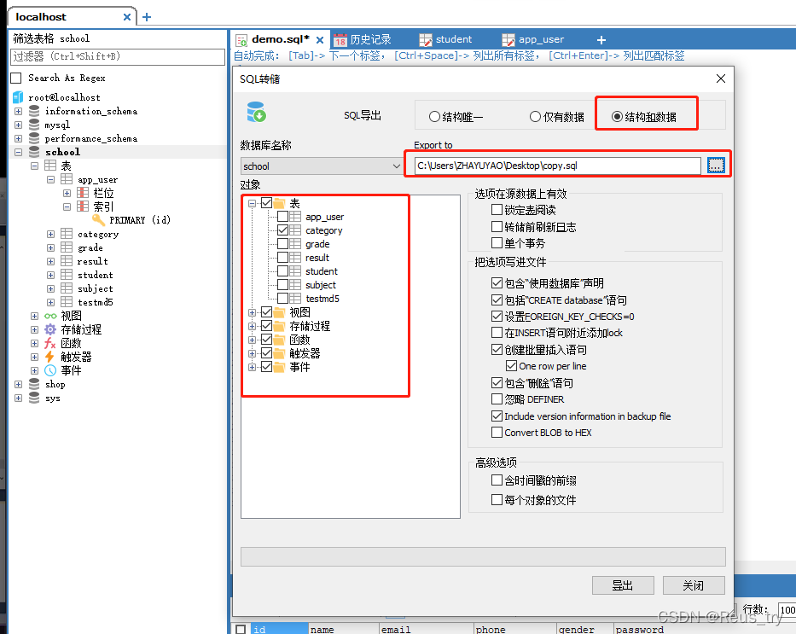Collapse the 表 folder in dialog objects
The image size is (796, 634).
[x=252, y=204]
